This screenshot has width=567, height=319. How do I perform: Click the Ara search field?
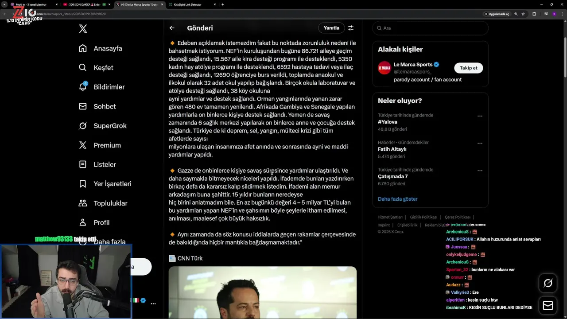pyautogui.click(x=430, y=28)
